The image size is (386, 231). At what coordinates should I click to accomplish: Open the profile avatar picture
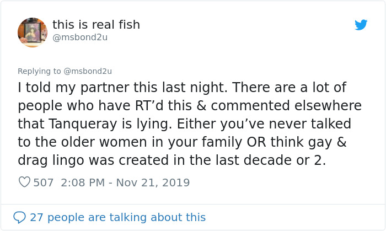pos(33,32)
